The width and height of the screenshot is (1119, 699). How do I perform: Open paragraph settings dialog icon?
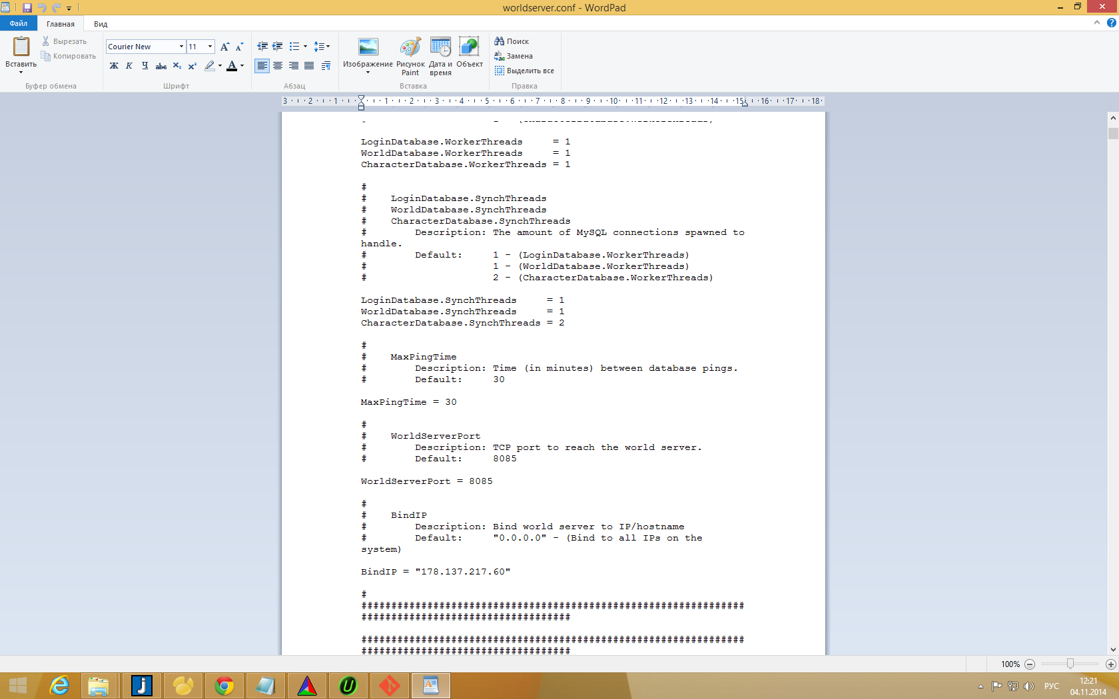[326, 66]
